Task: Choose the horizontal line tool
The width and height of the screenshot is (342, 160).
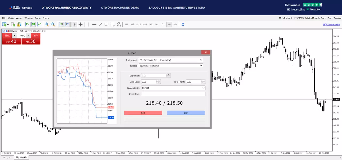Action: (x=94, y=24)
